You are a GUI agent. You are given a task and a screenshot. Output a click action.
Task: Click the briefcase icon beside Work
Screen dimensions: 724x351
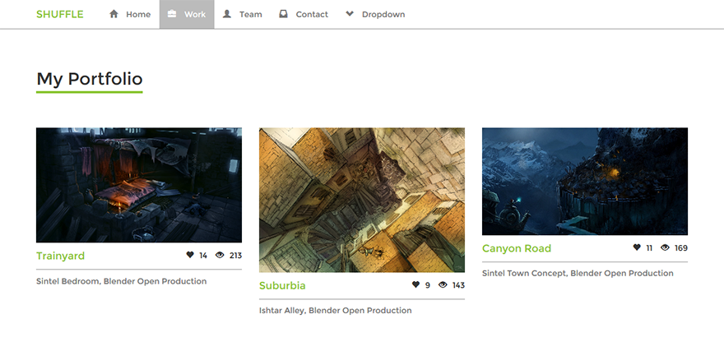(171, 14)
